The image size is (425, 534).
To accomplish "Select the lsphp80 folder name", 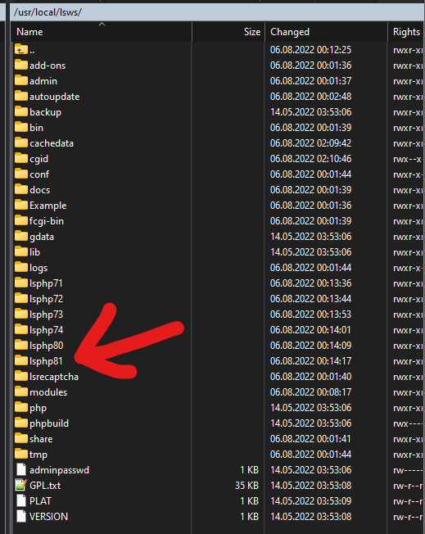I will [47, 346].
